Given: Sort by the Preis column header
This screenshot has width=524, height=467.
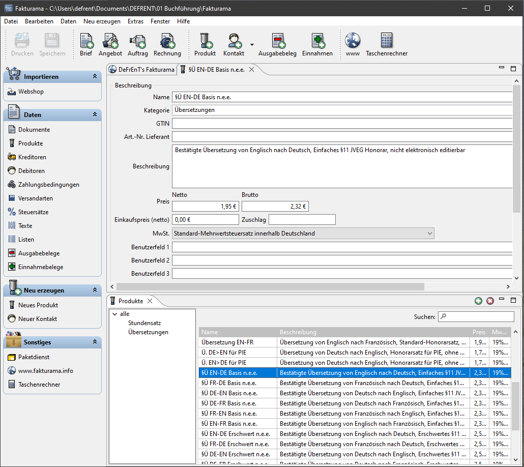Looking at the screenshot, I should click(x=479, y=332).
